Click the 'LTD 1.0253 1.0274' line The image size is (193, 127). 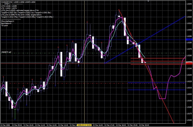9,8
